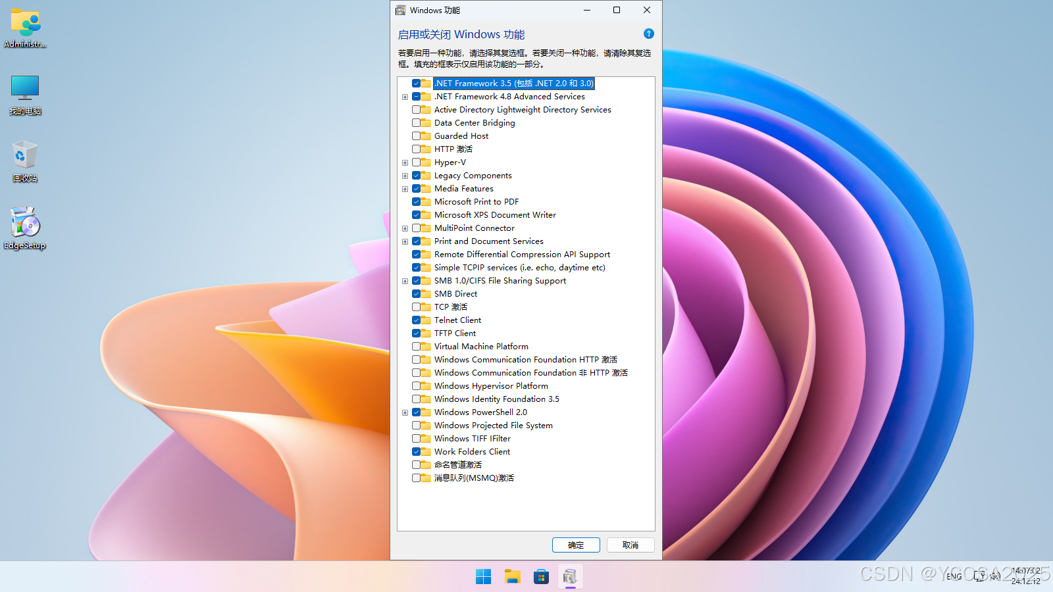Open Microsoft Store from the taskbar

(x=541, y=577)
